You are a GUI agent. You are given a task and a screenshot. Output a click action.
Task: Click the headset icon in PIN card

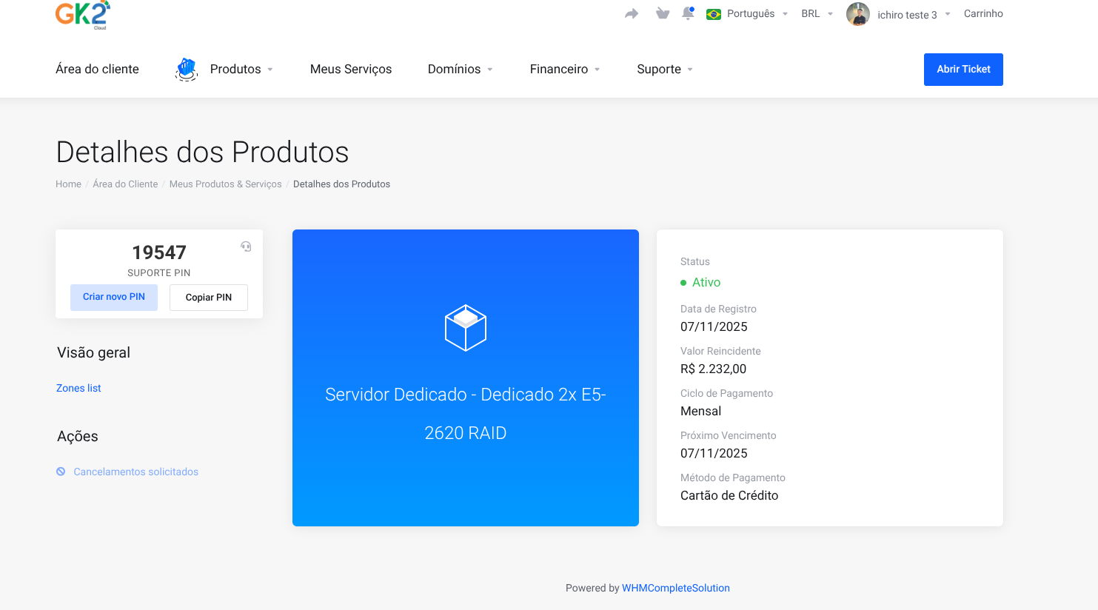click(x=246, y=247)
